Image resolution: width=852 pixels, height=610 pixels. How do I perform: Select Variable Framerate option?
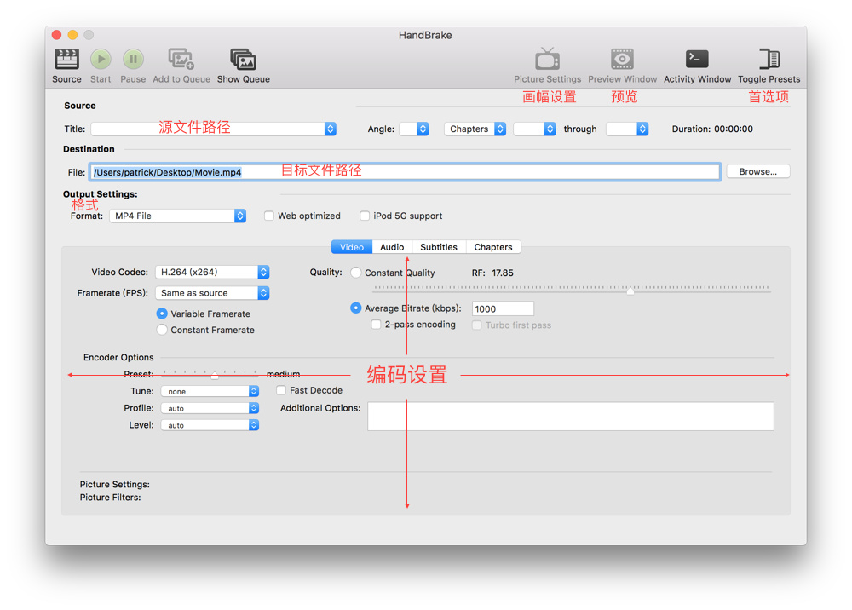pos(162,314)
